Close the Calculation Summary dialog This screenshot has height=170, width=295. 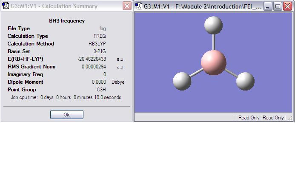click(127, 6)
